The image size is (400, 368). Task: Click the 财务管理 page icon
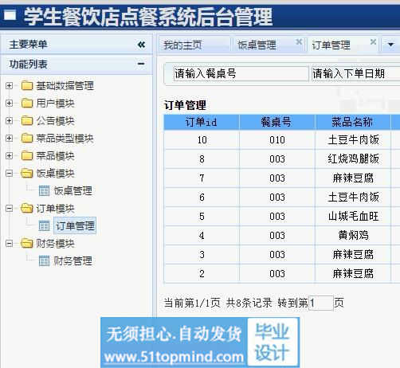pyautogui.click(x=44, y=260)
